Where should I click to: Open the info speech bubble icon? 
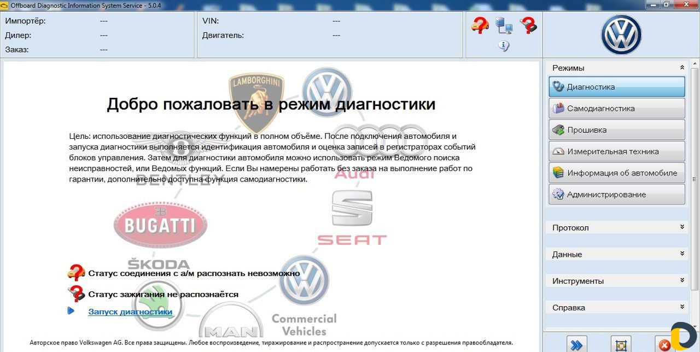(504, 46)
